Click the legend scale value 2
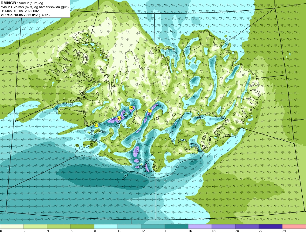Screen dimensions: 306x233 pyautogui.click(x=24, y=231)
